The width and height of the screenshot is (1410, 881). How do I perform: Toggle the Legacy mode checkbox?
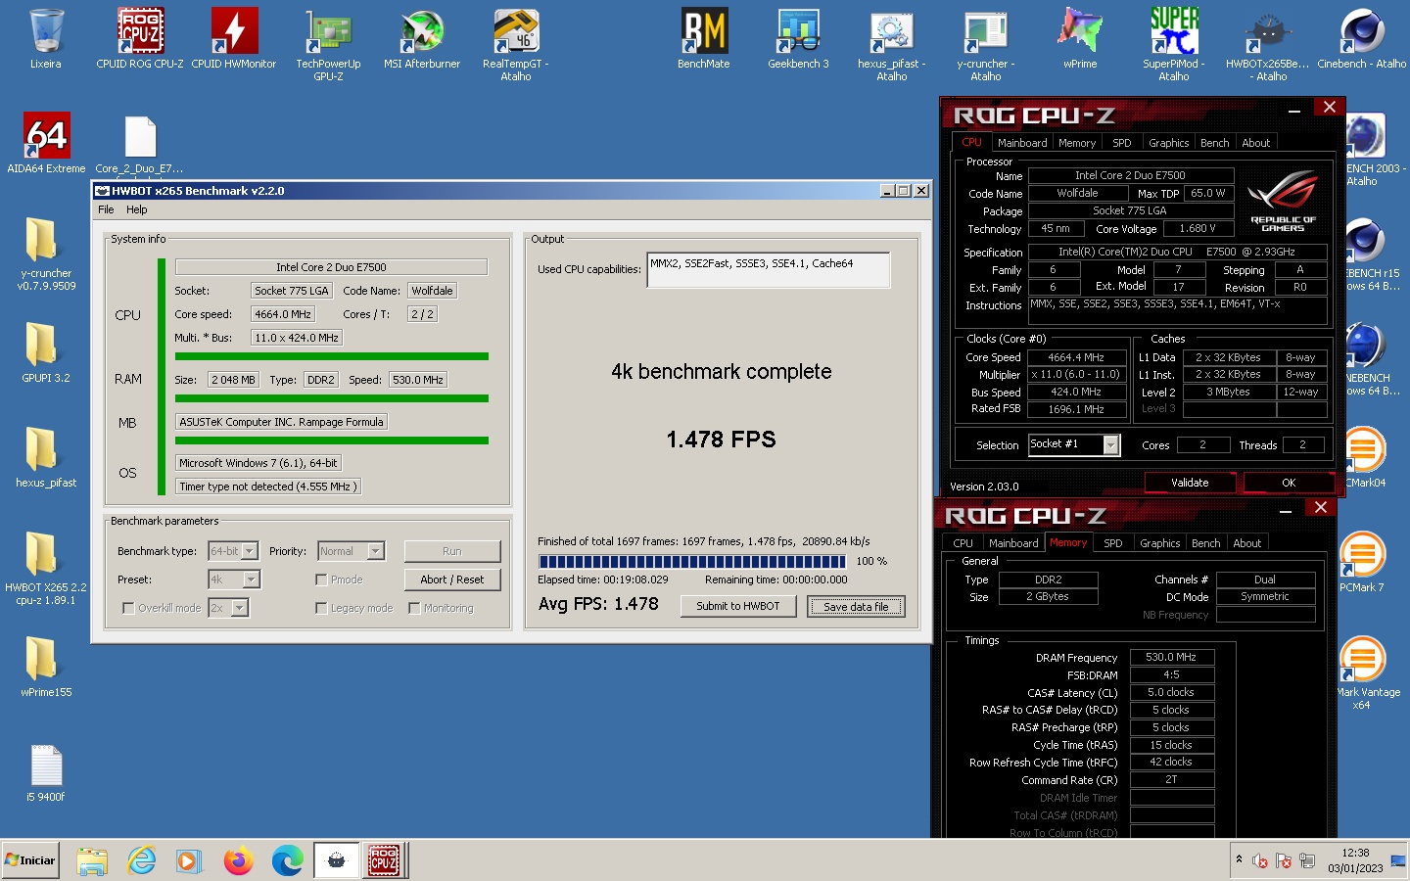tap(321, 608)
